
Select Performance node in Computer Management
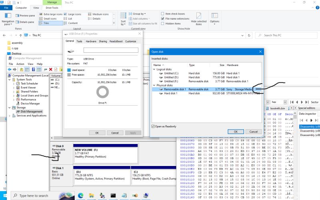28,99
